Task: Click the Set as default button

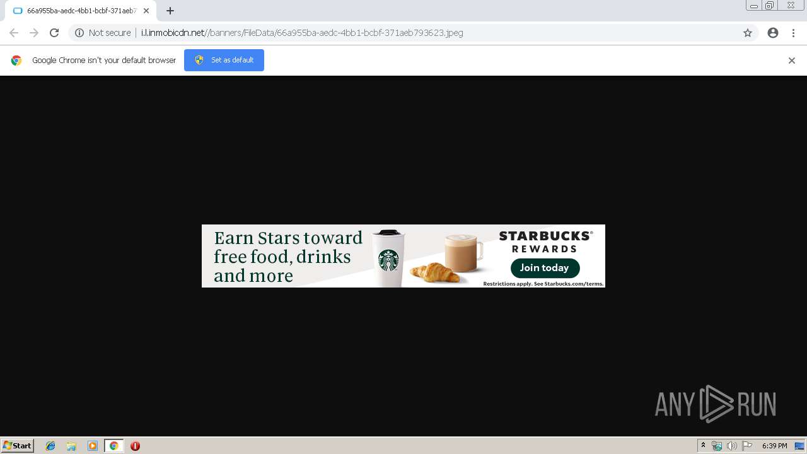Action: point(224,60)
